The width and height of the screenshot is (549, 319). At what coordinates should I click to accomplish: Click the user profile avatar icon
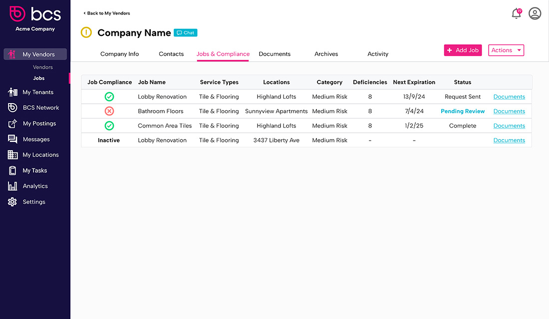pyautogui.click(x=535, y=13)
